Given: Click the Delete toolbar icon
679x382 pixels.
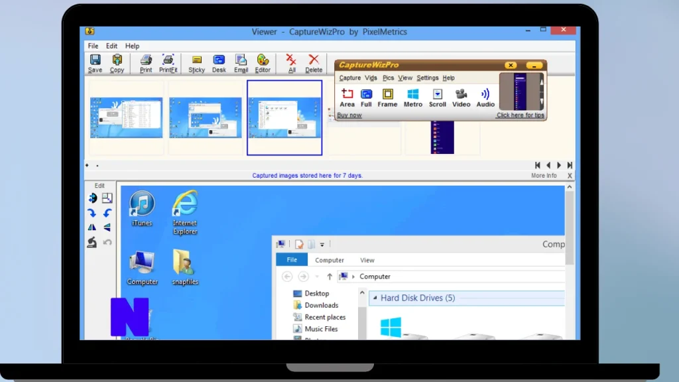Looking at the screenshot, I should (314, 63).
